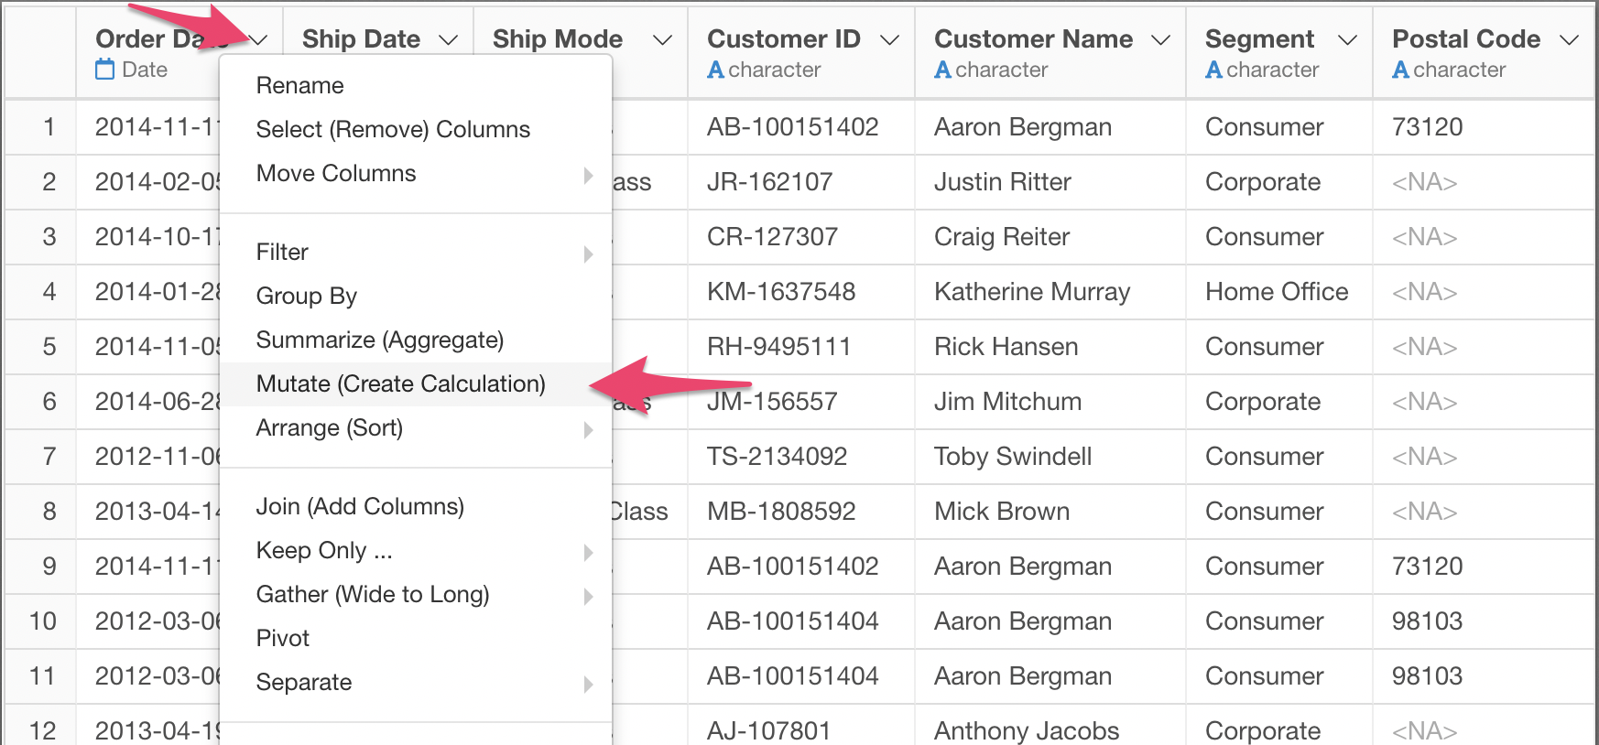The height and width of the screenshot is (745, 1599).
Task: Open the Ship Date column dropdown arrow
Action: click(448, 40)
